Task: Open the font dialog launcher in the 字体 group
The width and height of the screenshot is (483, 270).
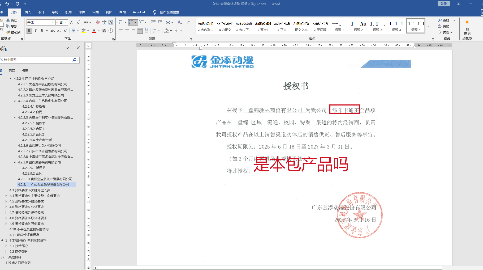Action: pyautogui.click(x=114, y=39)
